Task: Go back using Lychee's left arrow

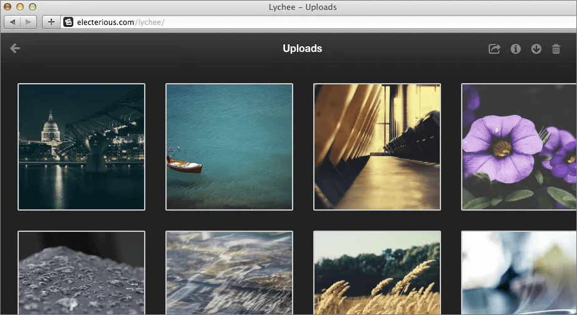Action: click(x=15, y=48)
